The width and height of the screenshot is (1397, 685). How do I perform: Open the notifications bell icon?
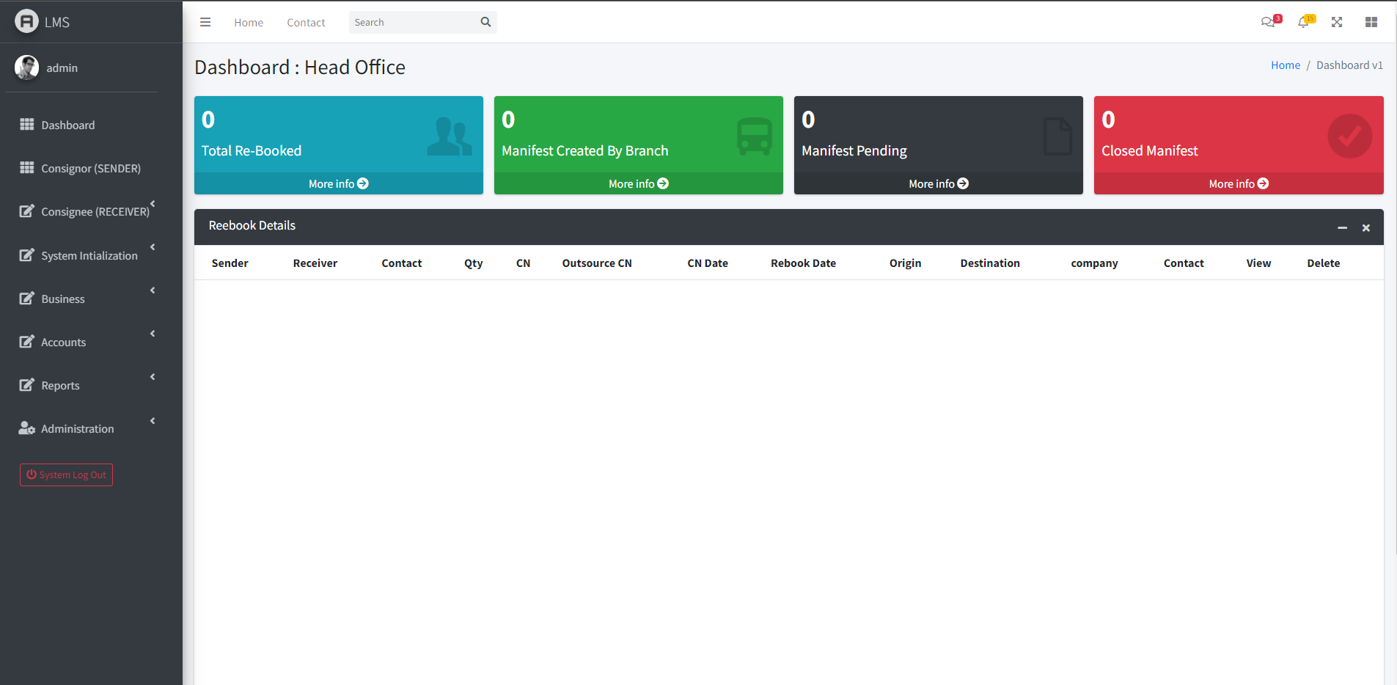(1303, 22)
